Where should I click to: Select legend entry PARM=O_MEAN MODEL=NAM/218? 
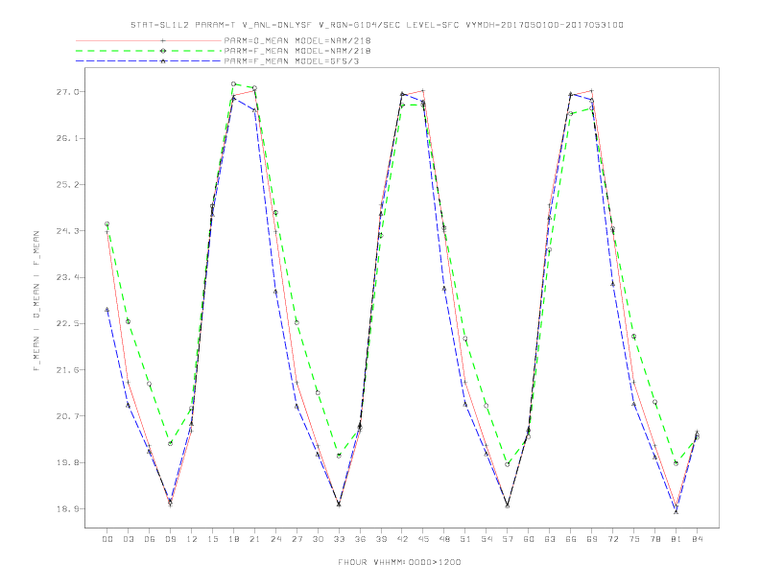[297, 40]
